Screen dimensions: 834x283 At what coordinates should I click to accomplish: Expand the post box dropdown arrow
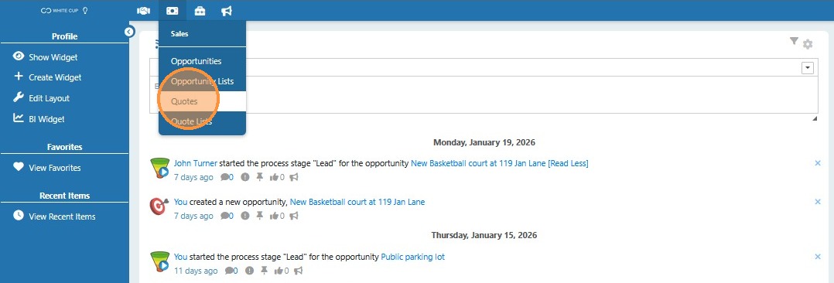808,67
